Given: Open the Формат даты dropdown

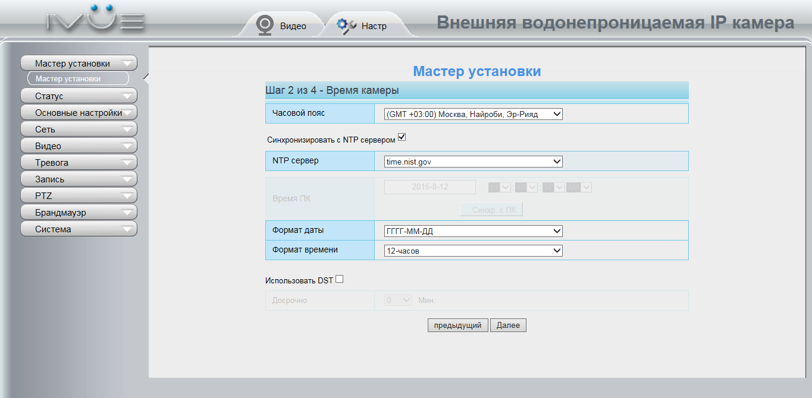Looking at the screenshot, I should 474,231.
